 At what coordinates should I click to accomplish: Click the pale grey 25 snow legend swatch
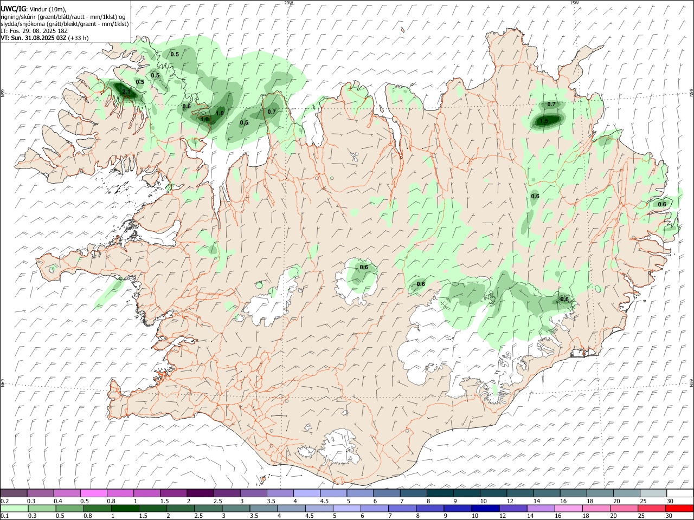[653, 493]
